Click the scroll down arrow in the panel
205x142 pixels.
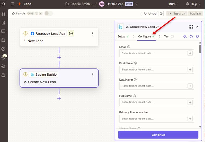200,127
